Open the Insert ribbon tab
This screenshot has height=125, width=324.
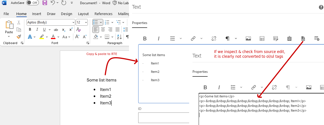click(x=37, y=14)
